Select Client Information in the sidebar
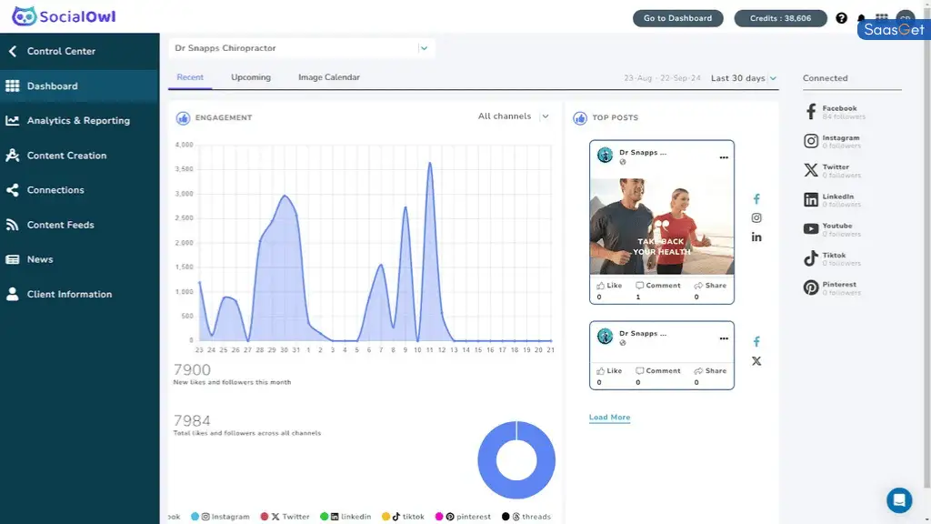 70,294
